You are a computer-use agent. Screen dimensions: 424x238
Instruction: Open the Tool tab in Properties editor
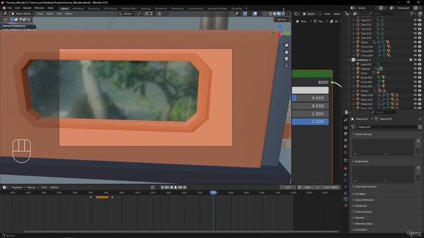click(346, 120)
